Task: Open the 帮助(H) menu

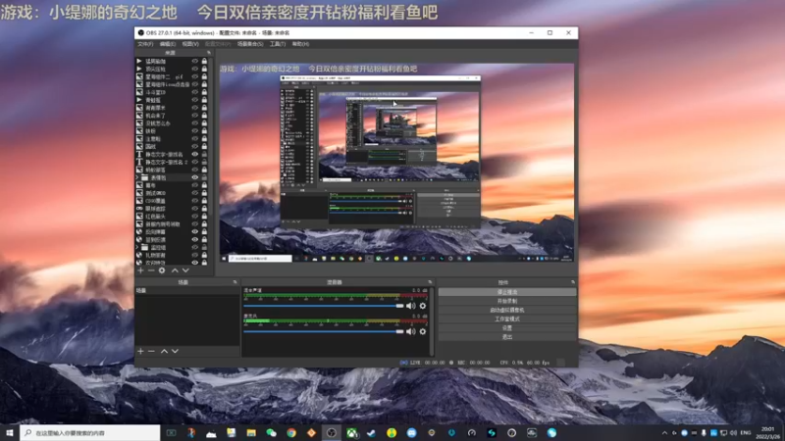Action: (x=300, y=44)
